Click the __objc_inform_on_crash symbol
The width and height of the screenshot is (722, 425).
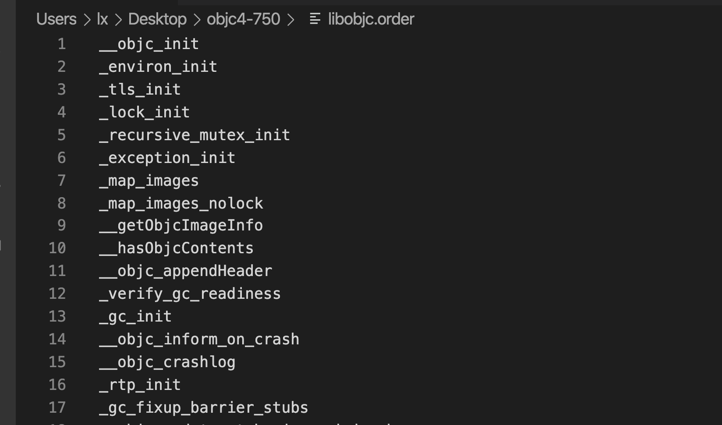tap(199, 339)
